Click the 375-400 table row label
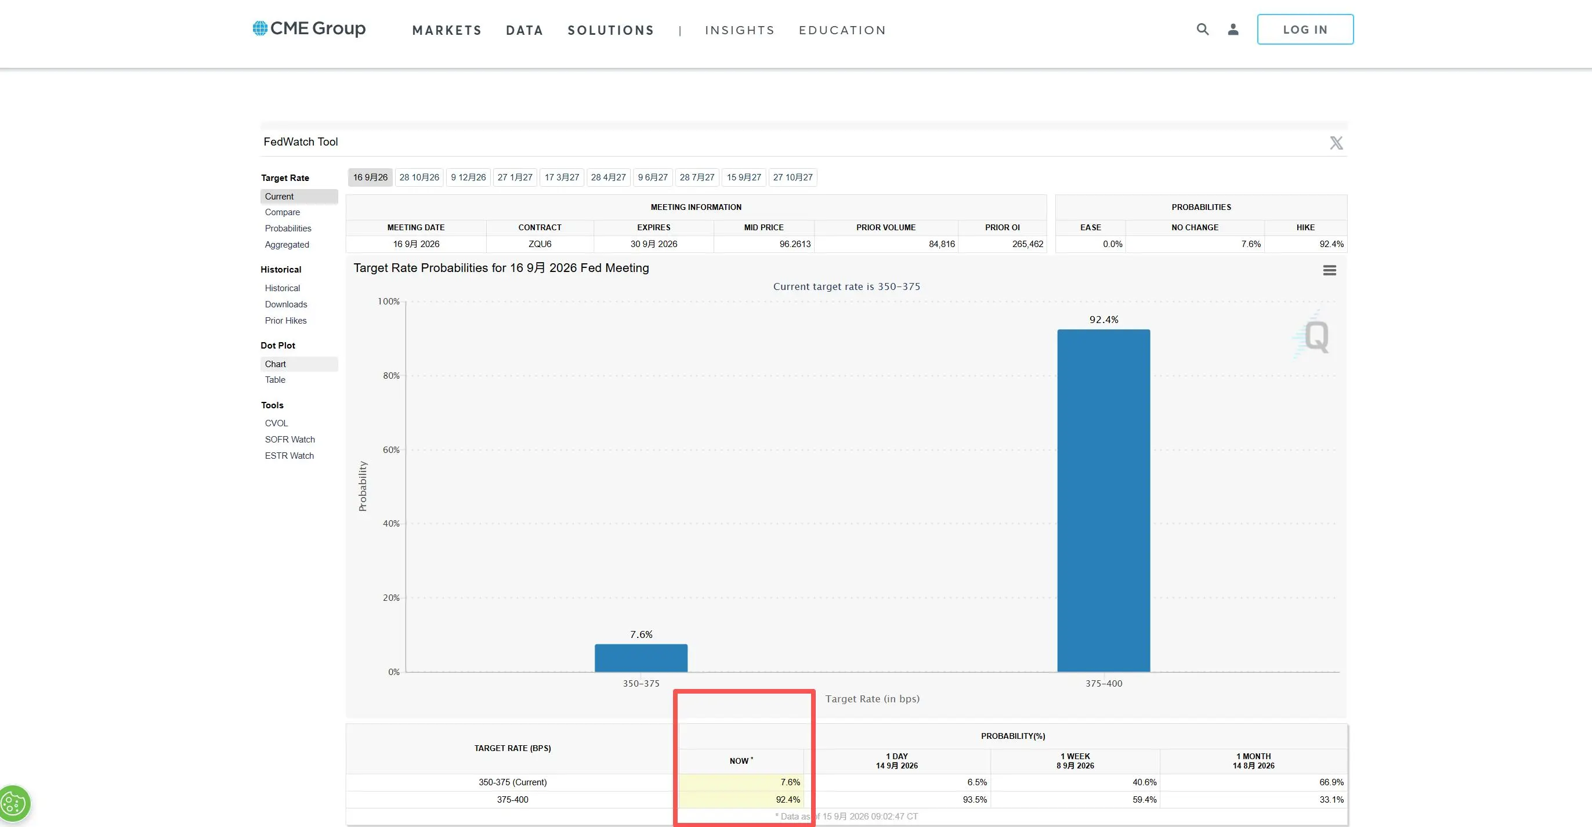The width and height of the screenshot is (1592, 827). tap(512, 800)
